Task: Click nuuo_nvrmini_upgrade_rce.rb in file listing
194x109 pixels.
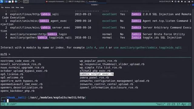Action: click(x=22, y=68)
